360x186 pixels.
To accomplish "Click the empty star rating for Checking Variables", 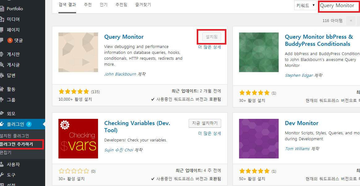I will tap(74, 171).
